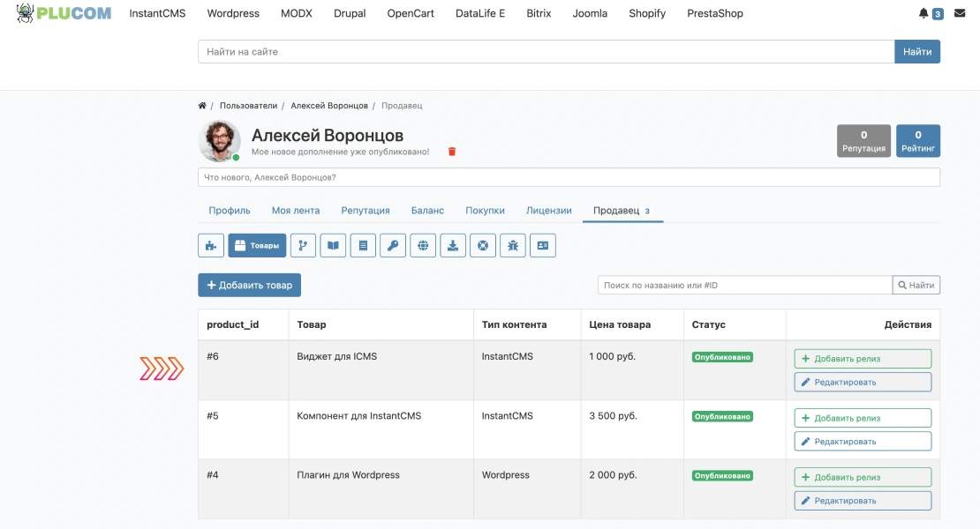This screenshot has height=529, width=980.
Task: Switch to the Профиль tab
Action: 230,210
